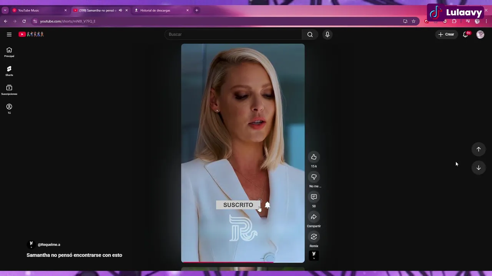Open a new browser tab
492x276 pixels.
click(x=197, y=10)
